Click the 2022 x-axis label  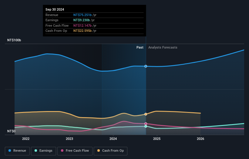point(26,139)
